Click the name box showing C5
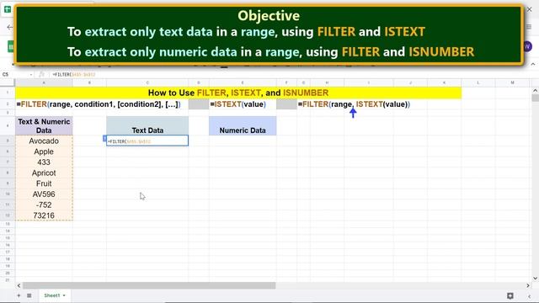This screenshot has height=303, width=539. tap(15, 75)
